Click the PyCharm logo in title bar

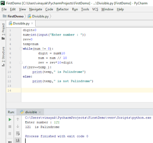pyautogui.click(x=3, y=3)
